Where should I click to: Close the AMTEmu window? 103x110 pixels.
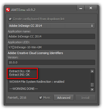click(91, 8)
